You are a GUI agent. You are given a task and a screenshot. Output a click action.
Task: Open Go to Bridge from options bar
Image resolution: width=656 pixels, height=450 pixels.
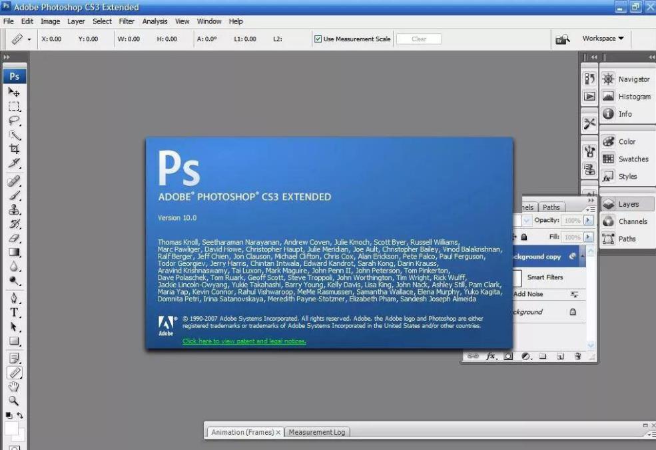click(x=563, y=39)
